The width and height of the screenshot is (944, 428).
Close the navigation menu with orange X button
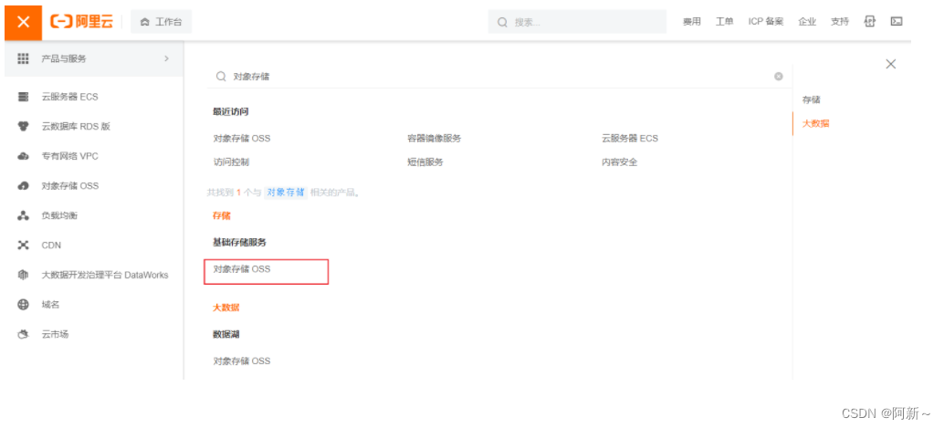pyautogui.click(x=23, y=22)
